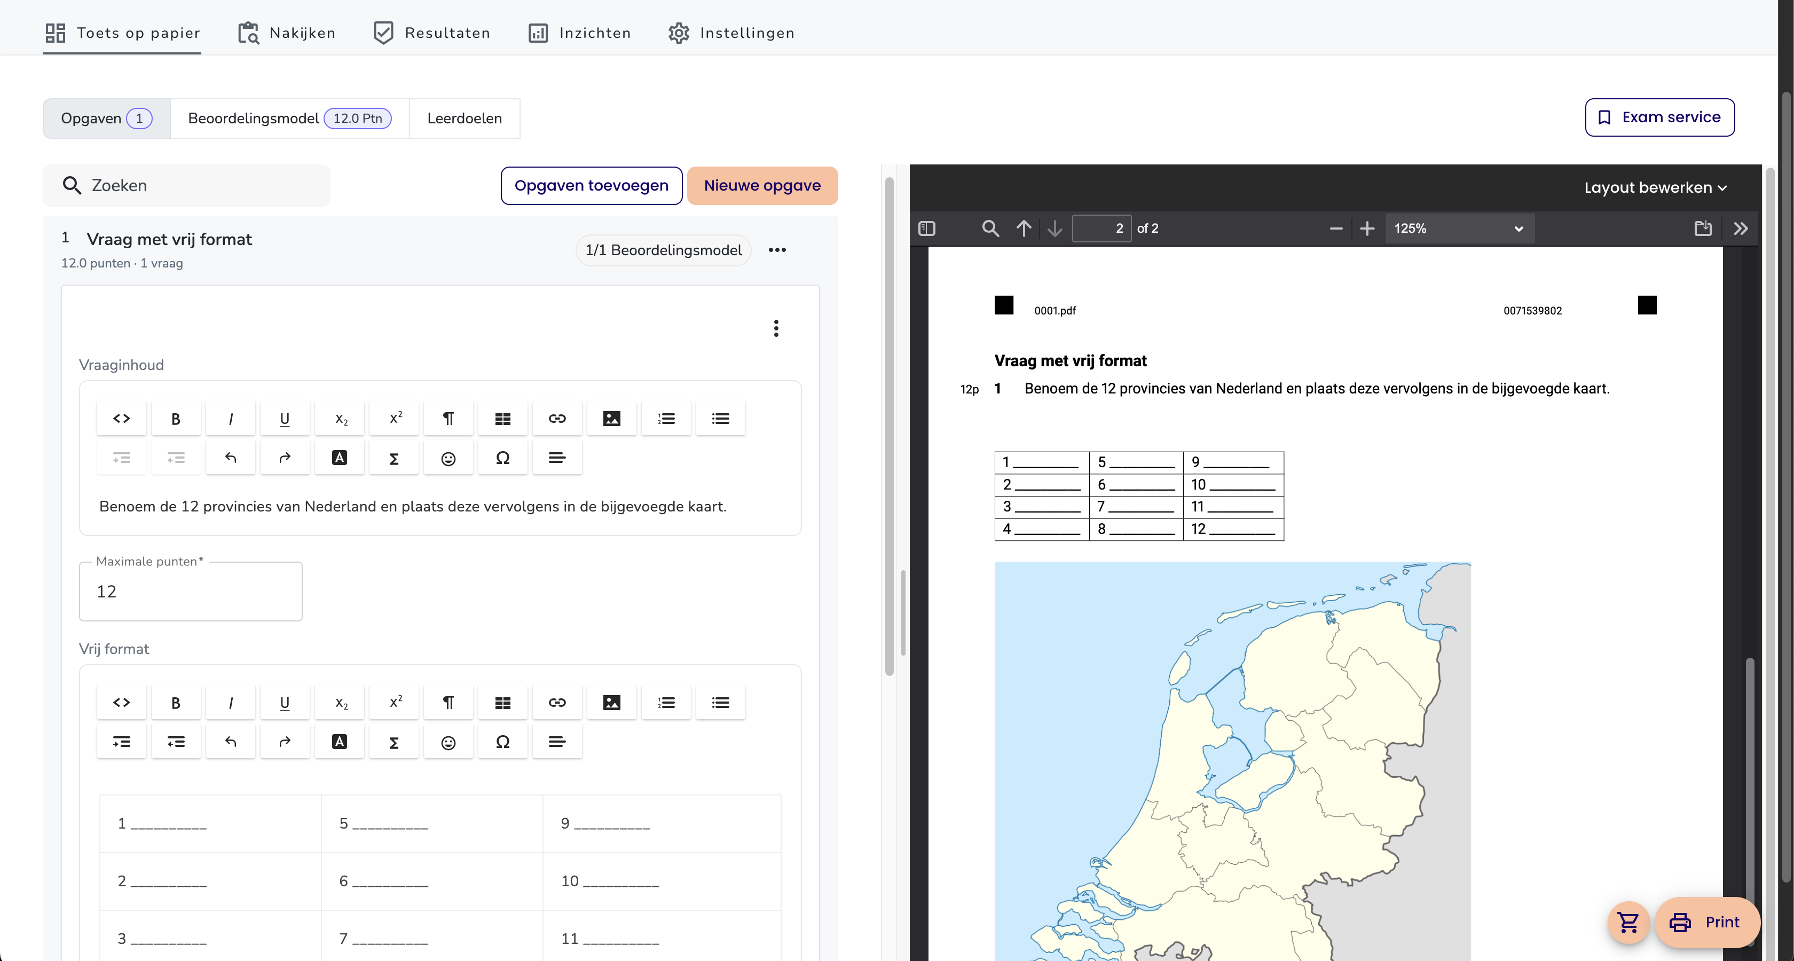Viewport: 1794px width, 961px height.
Task: Open Layout bewerken dropdown
Action: 1655,187
